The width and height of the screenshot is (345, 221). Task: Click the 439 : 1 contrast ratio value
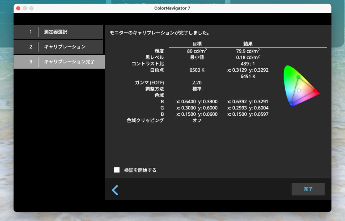tap(248, 64)
